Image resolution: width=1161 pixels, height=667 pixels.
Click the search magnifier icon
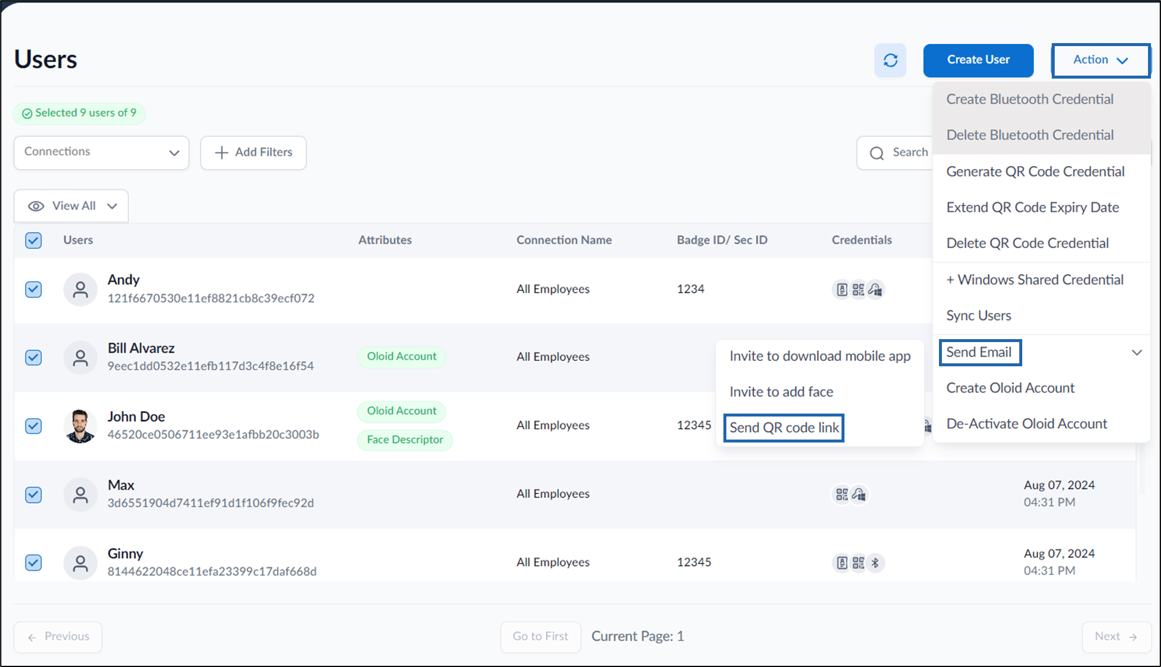[x=877, y=153]
